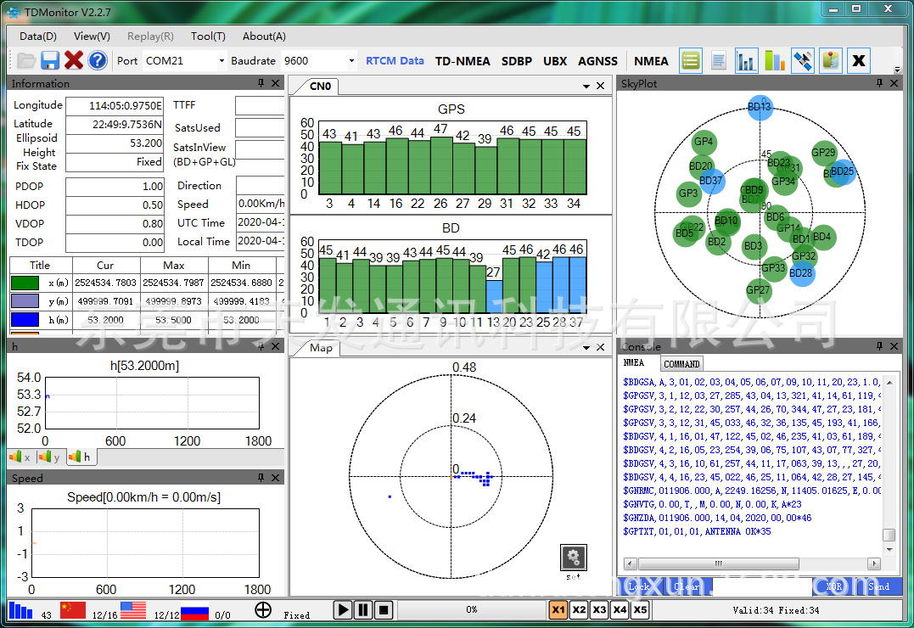The width and height of the screenshot is (914, 628).
Task: Switch to the COMMAND console tab
Action: pos(681,363)
